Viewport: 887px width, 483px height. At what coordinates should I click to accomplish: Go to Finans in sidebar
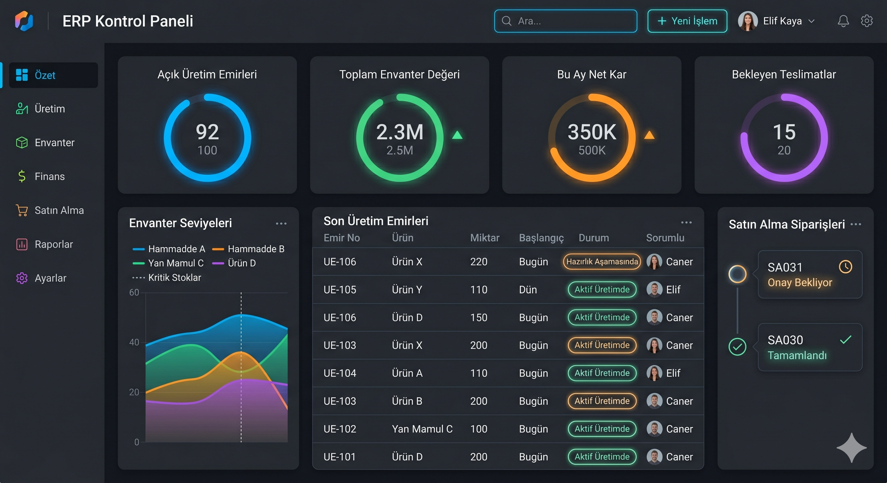(x=49, y=176)
